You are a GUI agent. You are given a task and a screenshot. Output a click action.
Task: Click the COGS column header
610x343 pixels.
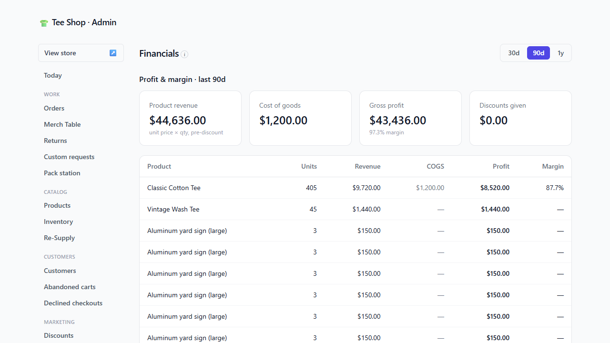(435, 166)
